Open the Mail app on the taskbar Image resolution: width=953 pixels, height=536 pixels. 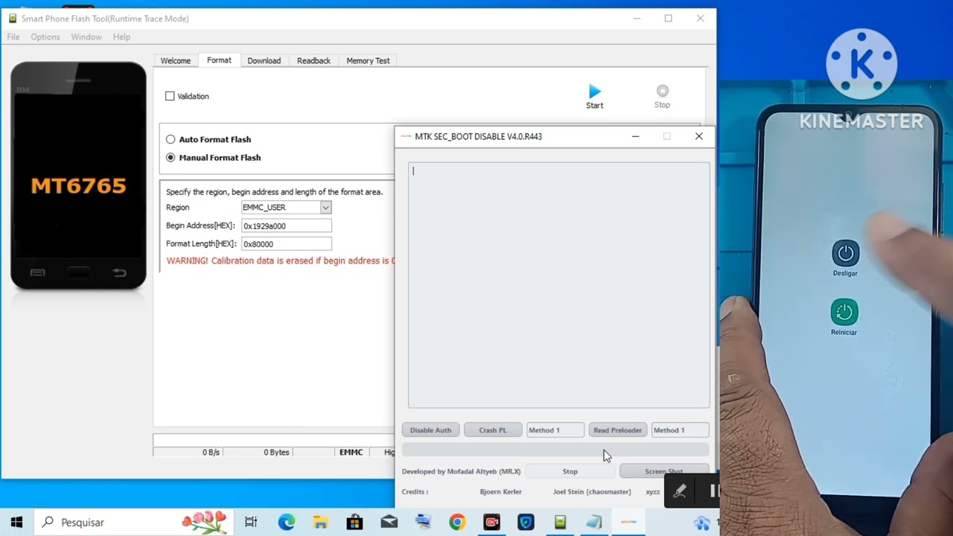[x=389, y=523]
